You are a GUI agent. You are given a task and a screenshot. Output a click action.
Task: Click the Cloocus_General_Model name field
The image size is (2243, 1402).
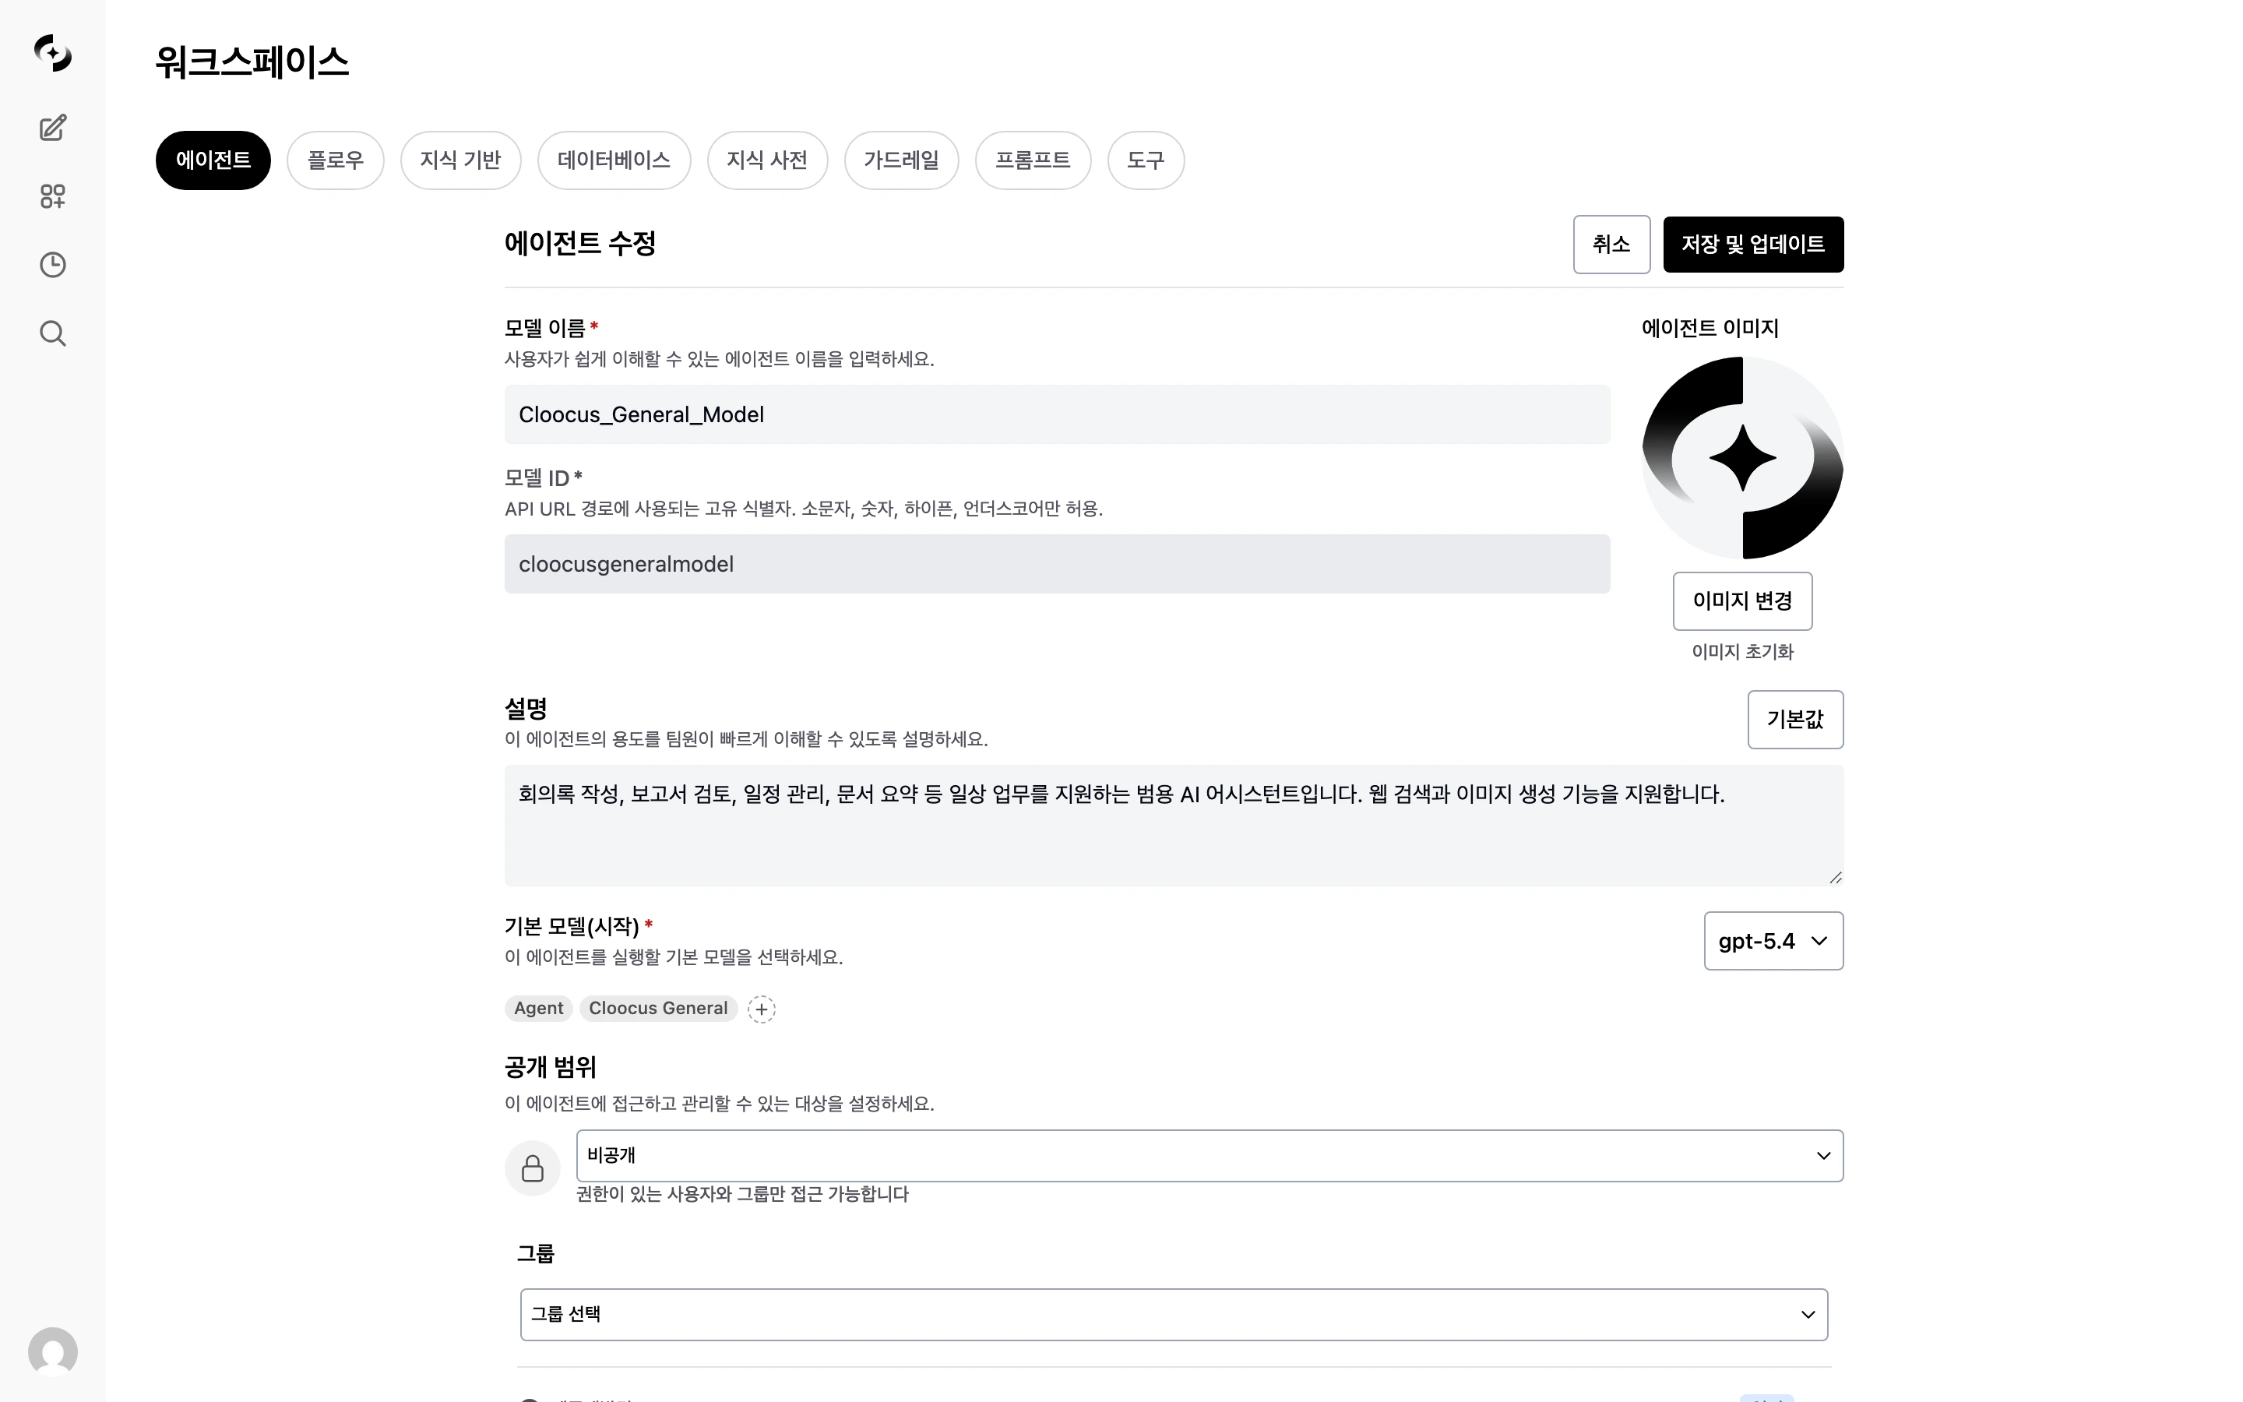click(1056, 414)
